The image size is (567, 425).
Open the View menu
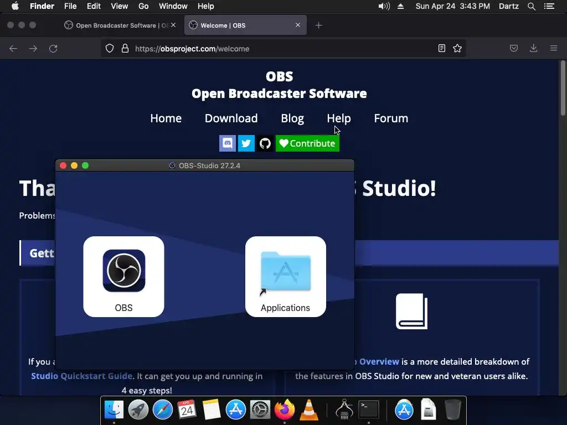pos(120,6)
